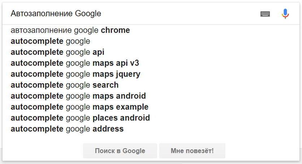Choose "autocomplete google maps jquery" suggestion
Screen dimensions: 302x164
75,74
